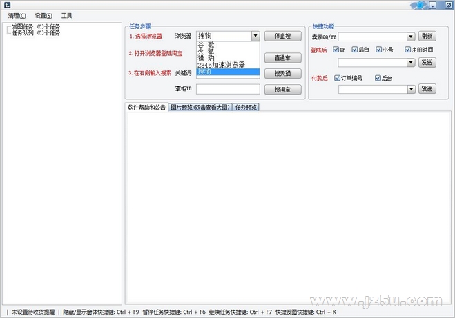The width and height of the screenshot is (455, 318).
Task: Expand the 卖家QQ/YY dropdown
Action: (411, 37)
